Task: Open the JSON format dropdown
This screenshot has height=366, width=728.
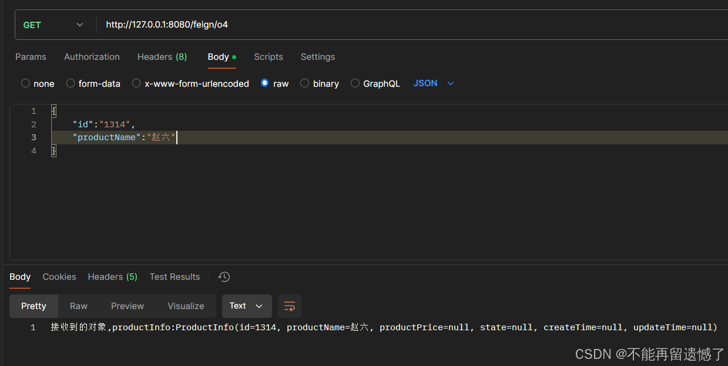Action: click(x=433, y=83)
